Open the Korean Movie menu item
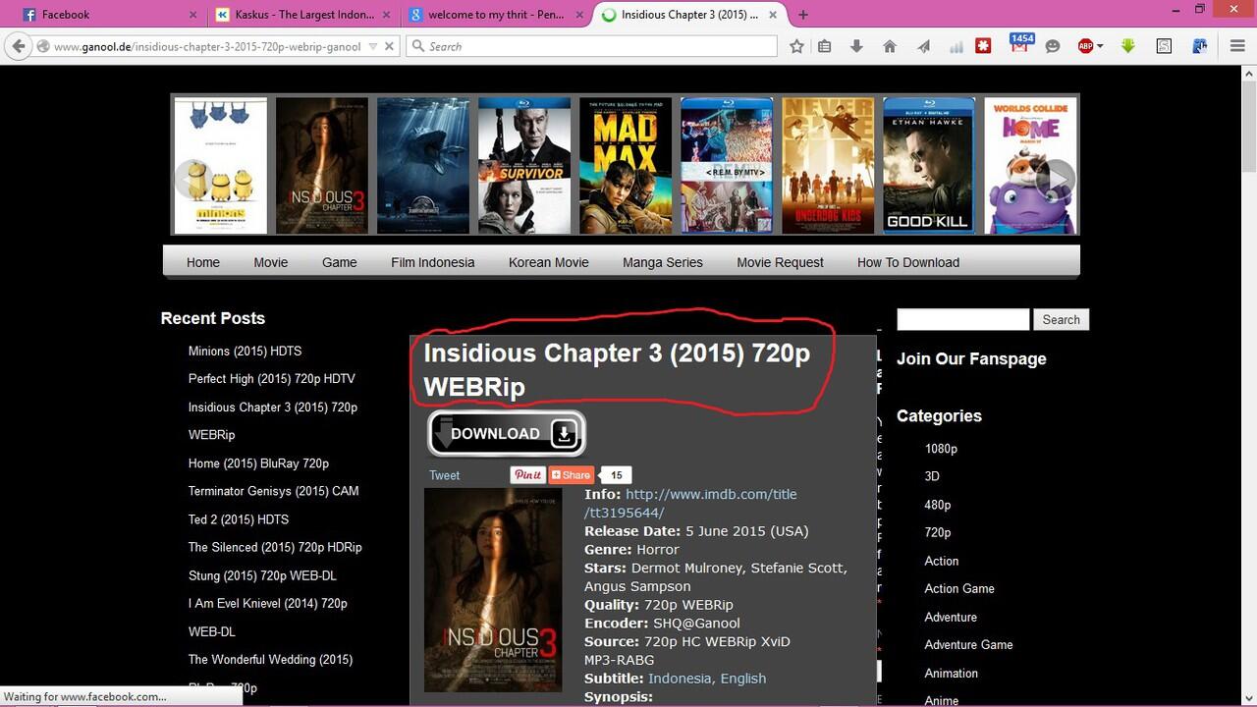 [549, 262]
